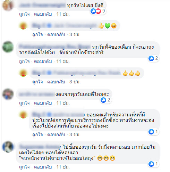Like Big C's three thumbs-up reply

[x=37, y=82]
